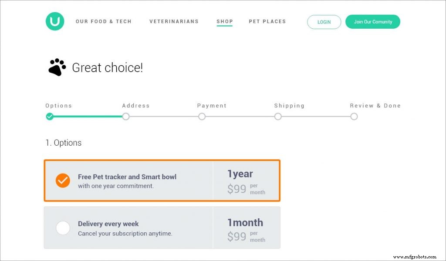Open the SHOP menu item

224,21
